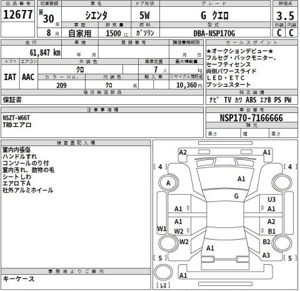Viewport: 300px width, 291px height.
Task: Select the A3 damage mark on the diagram
Action: point(266,255)
